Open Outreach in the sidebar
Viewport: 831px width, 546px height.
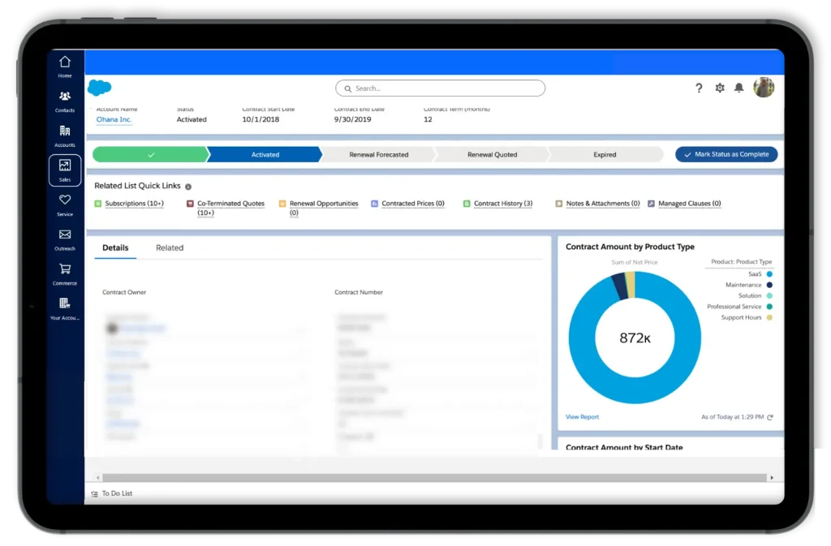(65, 239)
